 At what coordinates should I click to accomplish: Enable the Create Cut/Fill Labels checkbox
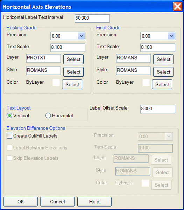9,136
